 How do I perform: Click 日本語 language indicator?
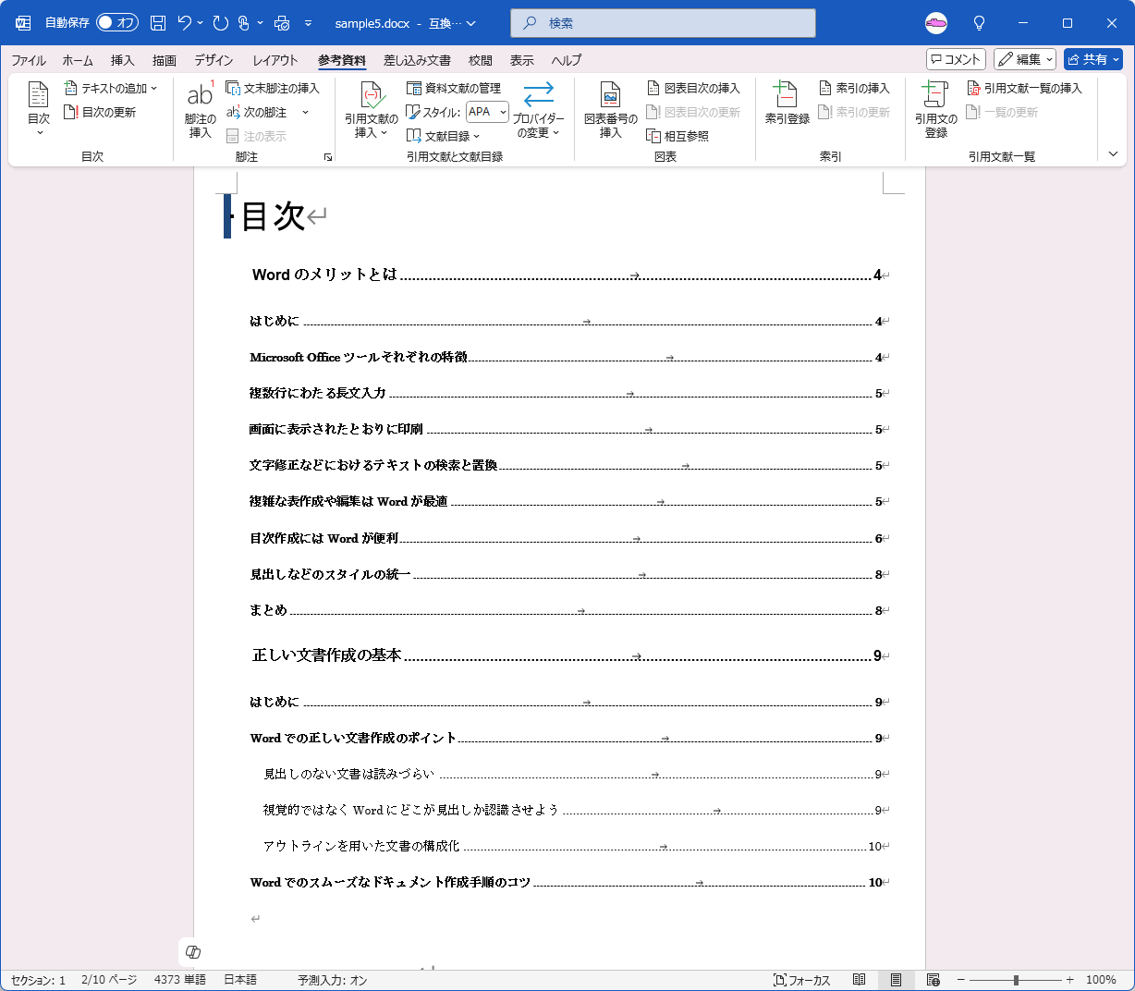click(x=240, y=980)
